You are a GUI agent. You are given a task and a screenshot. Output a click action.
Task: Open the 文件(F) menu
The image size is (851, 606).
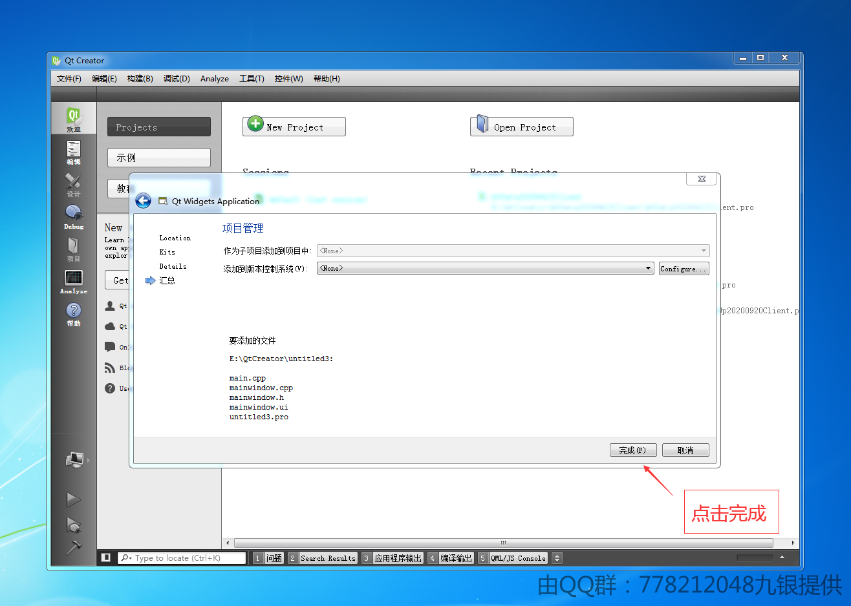69,79
